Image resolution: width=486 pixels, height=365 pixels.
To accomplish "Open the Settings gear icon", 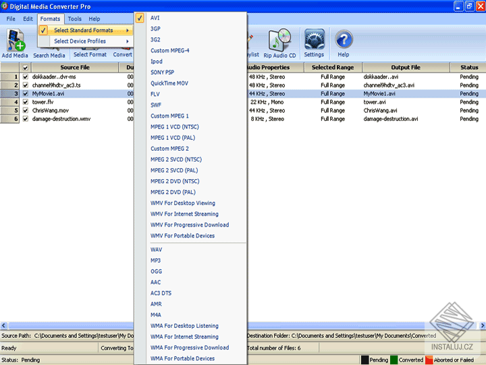I will (x=314, y=43).
